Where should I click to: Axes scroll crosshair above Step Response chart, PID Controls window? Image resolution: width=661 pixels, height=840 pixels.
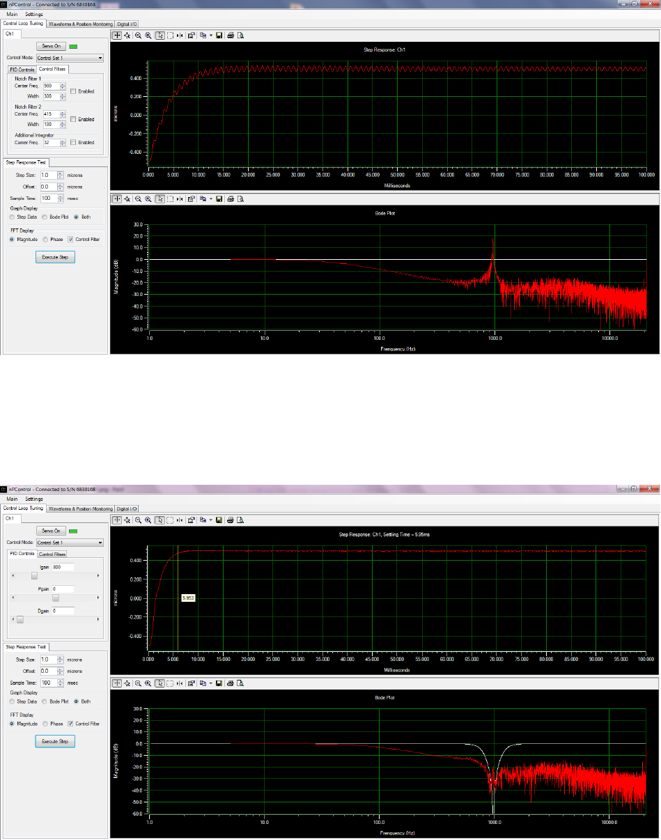click(x=117, y=520)
